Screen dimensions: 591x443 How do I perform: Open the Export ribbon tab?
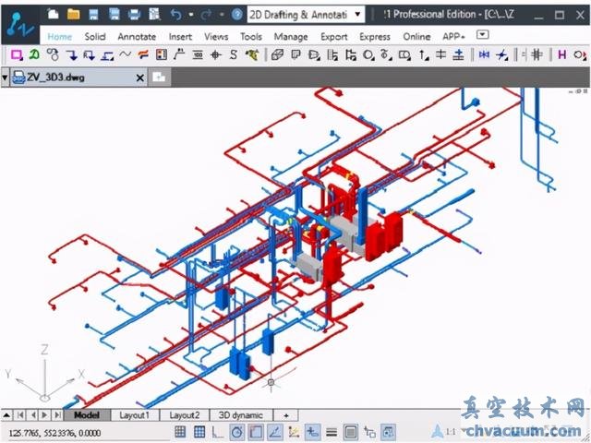pos(334,37)
